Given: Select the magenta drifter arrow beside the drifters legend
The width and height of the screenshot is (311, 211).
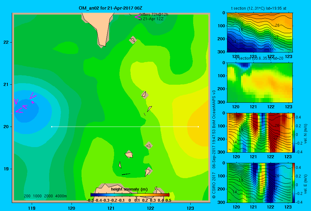Looking at the screenshot, I should (137, 17).
